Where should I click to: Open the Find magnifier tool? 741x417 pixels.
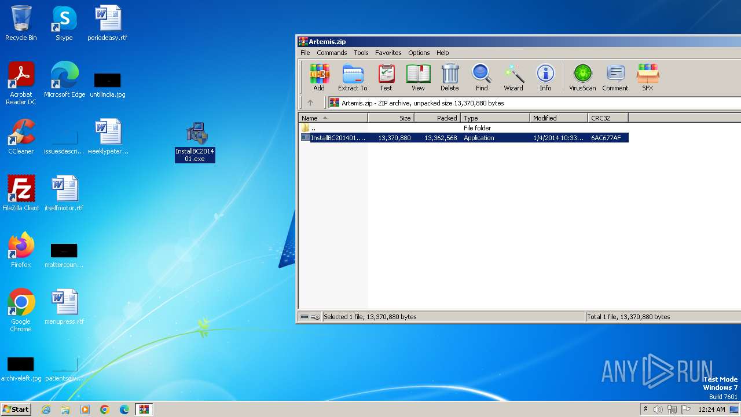(x=482, y=78)
